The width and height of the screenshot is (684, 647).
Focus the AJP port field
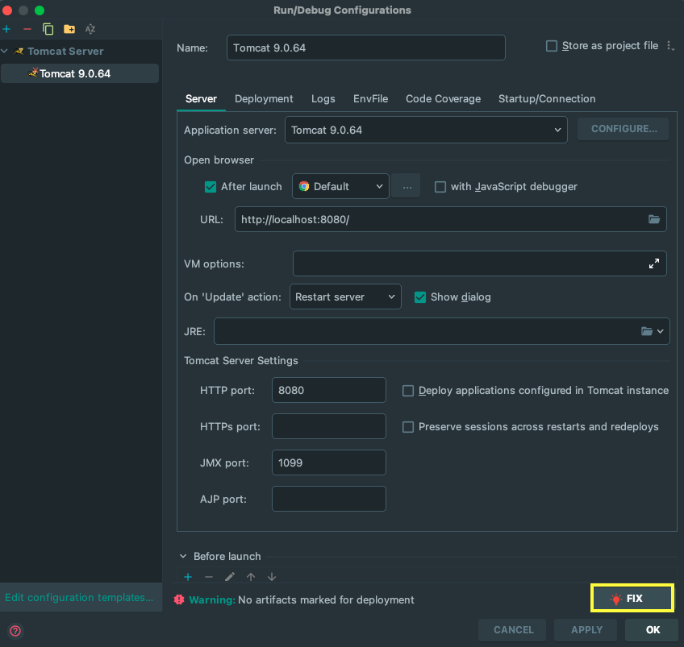pyautogui.click(x=328, y=499)
